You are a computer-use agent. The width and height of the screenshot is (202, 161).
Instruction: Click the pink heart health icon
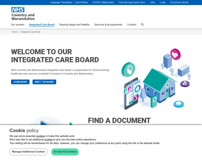click(175, 54)
